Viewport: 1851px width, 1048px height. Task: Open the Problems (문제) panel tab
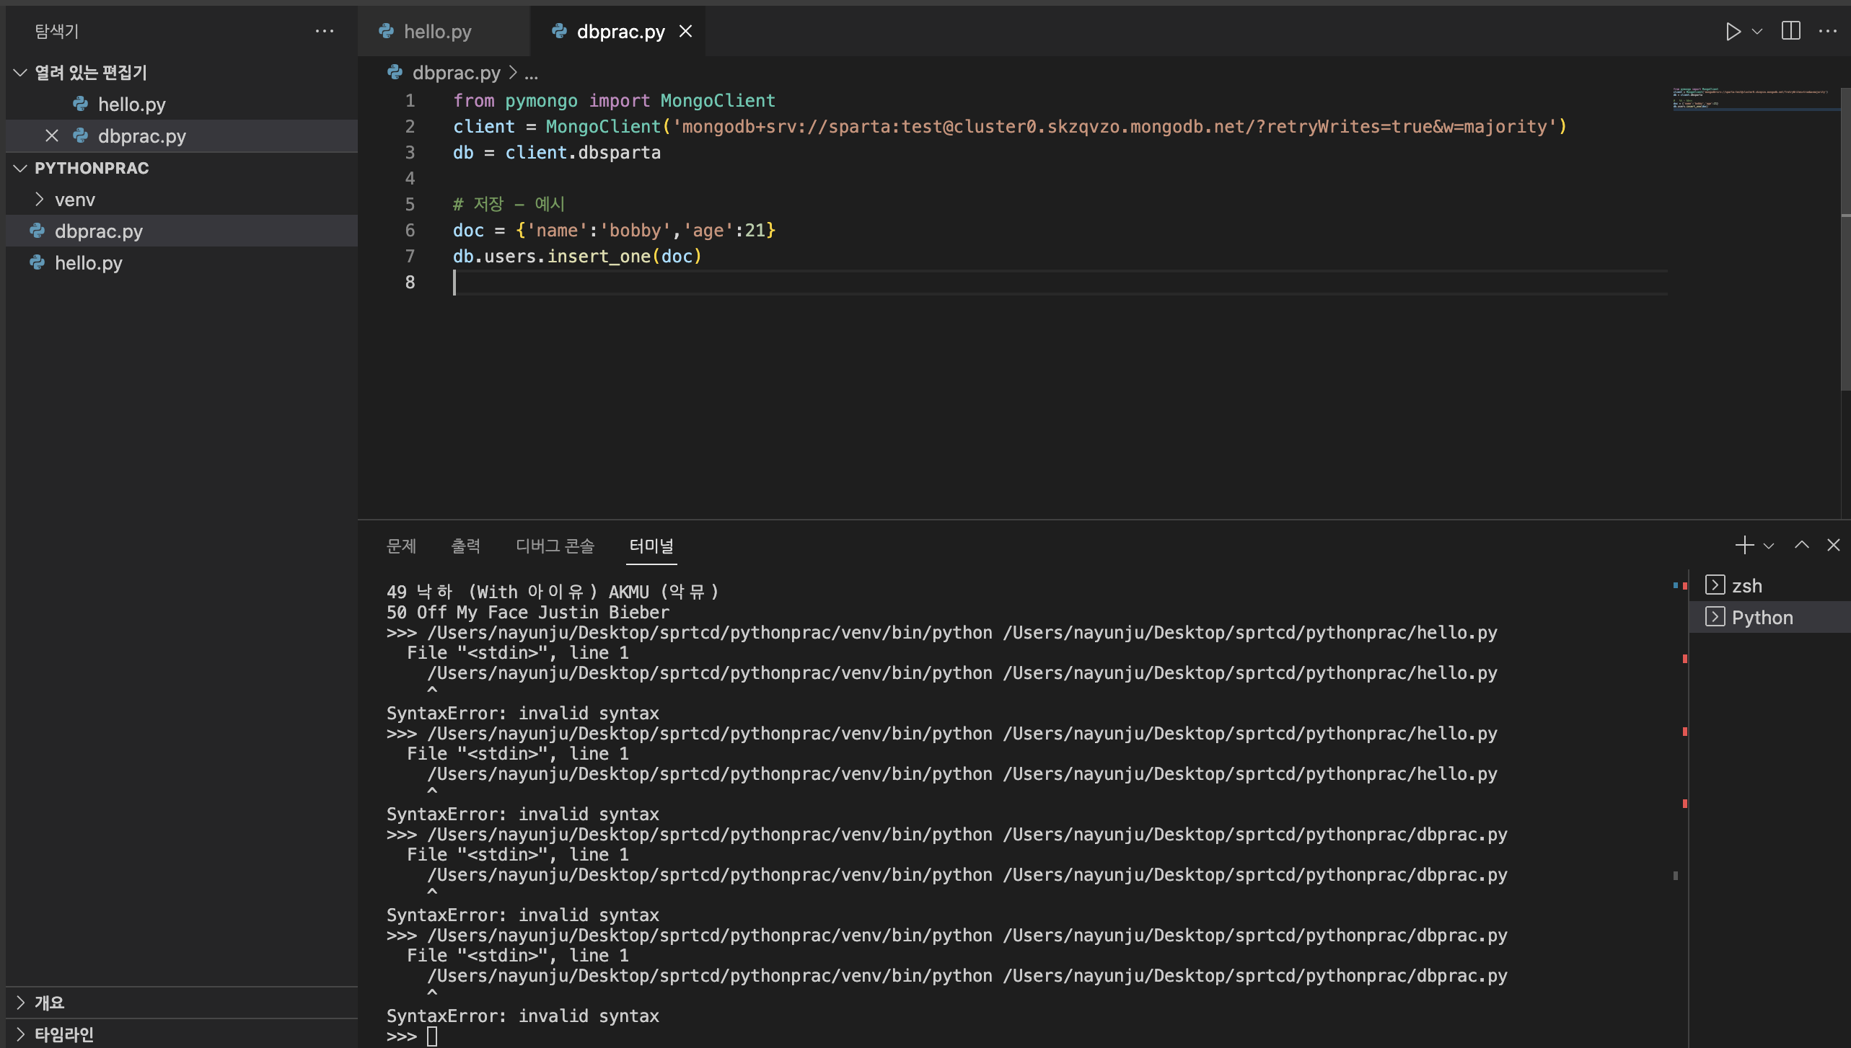coord(401,546)
